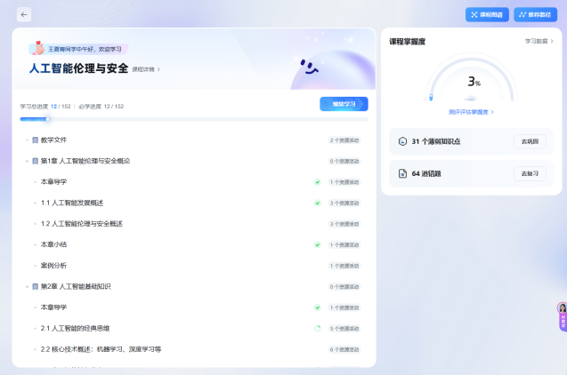The image size is (567, 375).
Task: Open lesson 1.1 人工智能发展概述
Action: click(x=72, y=203)
